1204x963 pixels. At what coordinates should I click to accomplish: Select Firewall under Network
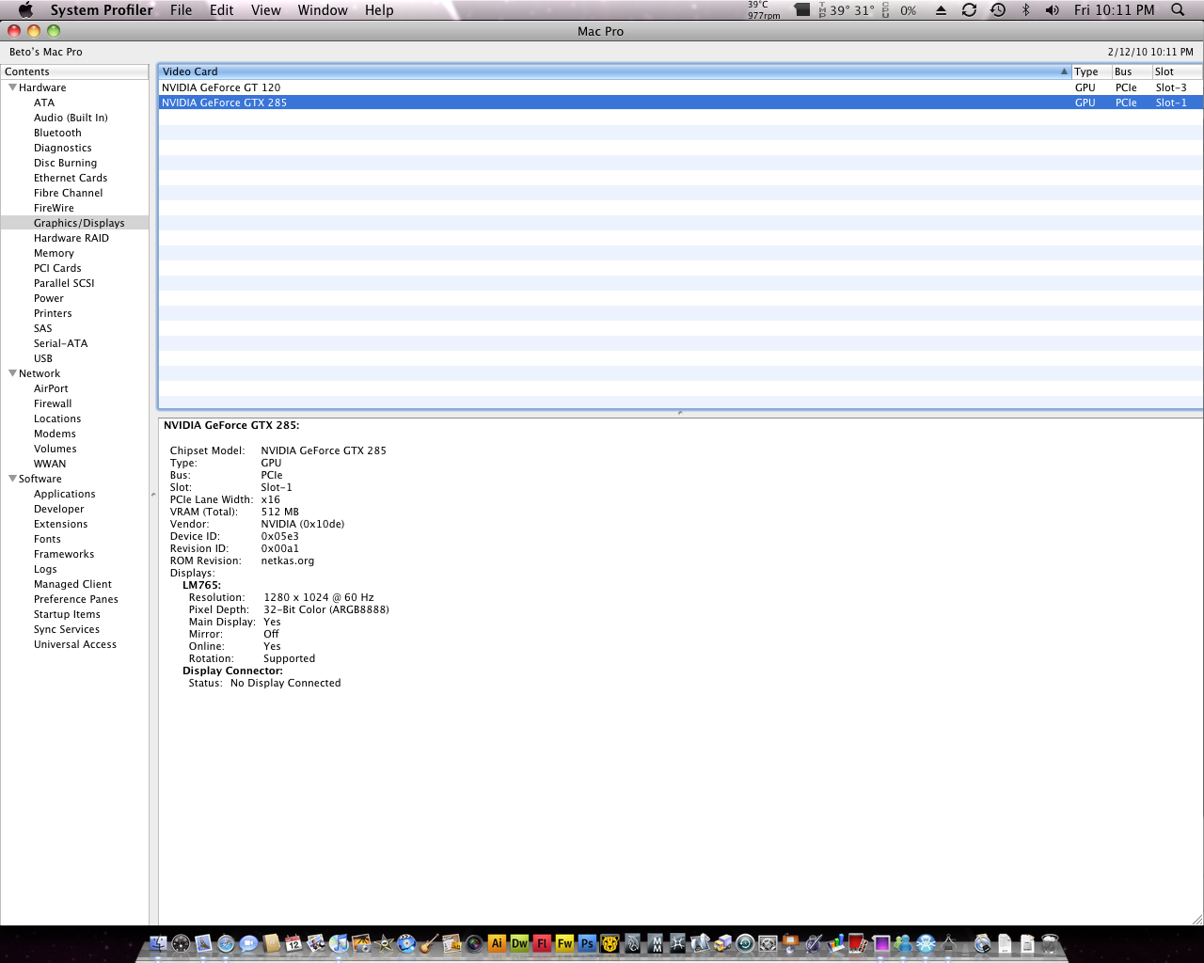coord(53,403)
